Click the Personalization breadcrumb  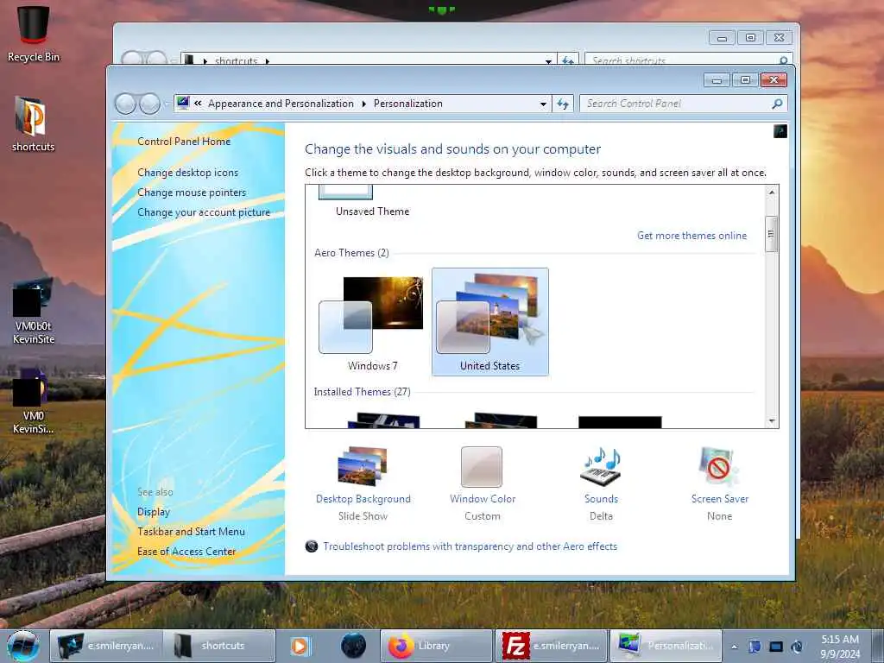(407, 104)
